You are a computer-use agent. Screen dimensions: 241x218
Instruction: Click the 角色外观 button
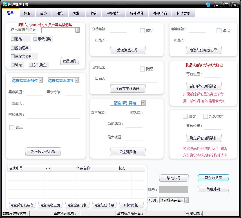[213, 189]
